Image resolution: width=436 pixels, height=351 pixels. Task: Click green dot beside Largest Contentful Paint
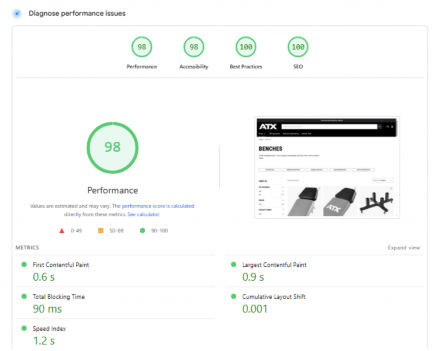pos(234,265)
